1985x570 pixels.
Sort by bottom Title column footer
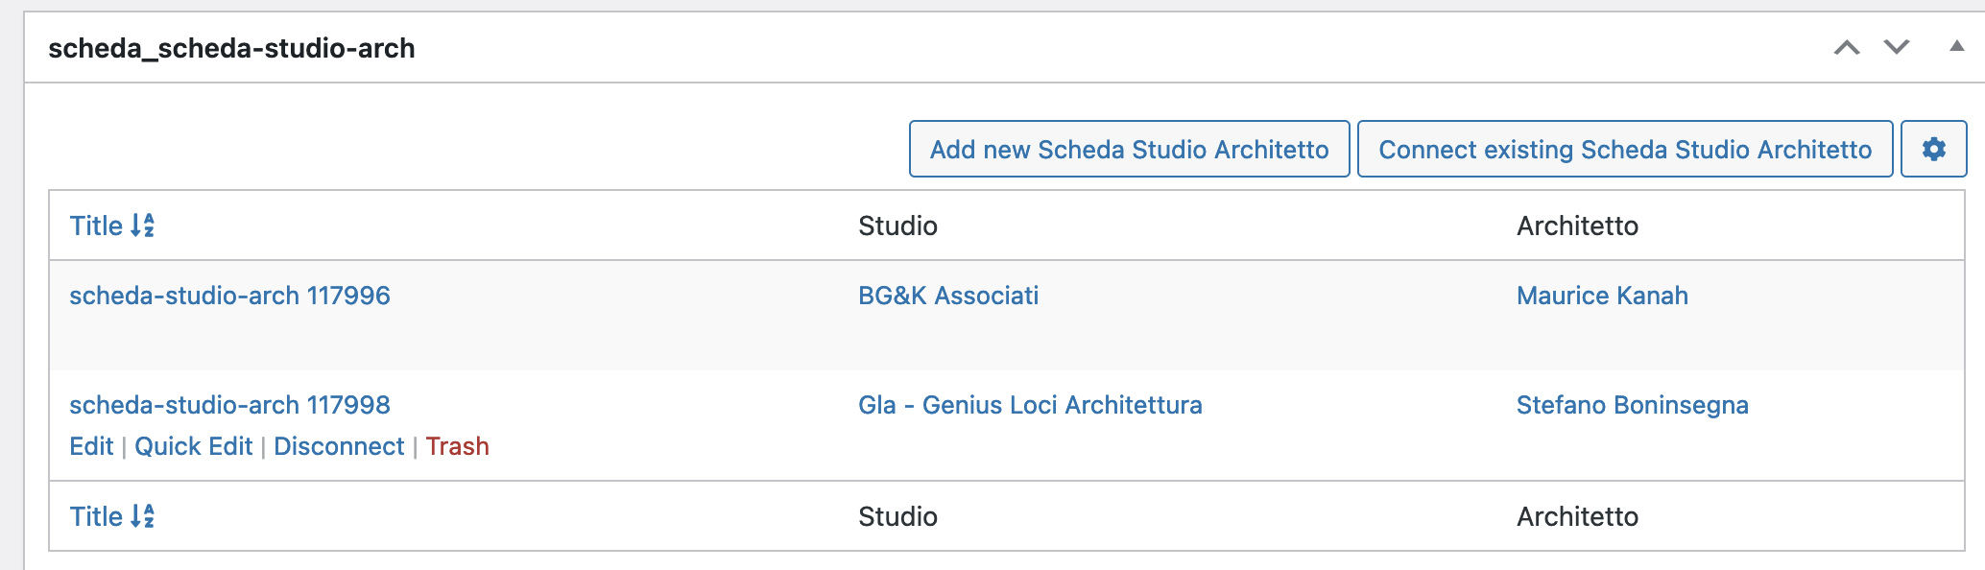(111, 516)
